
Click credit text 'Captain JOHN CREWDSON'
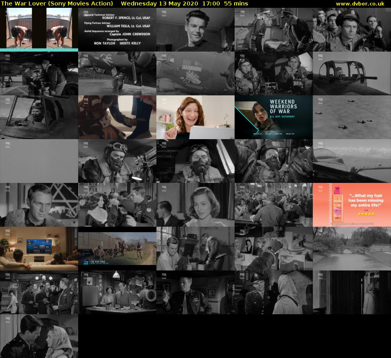130,34
